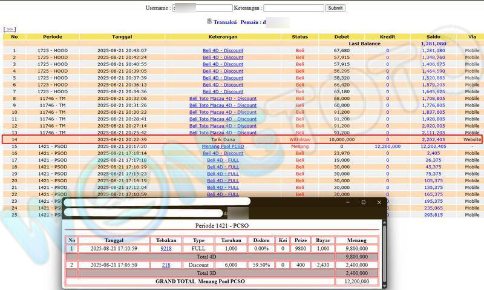Expand the [>>] link above the table

[x=9, y=29]
